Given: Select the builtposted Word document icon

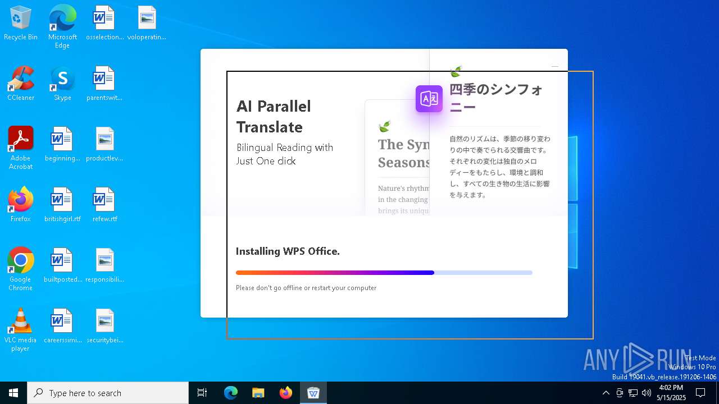Looking at the screenshot, I should (62, 266).
